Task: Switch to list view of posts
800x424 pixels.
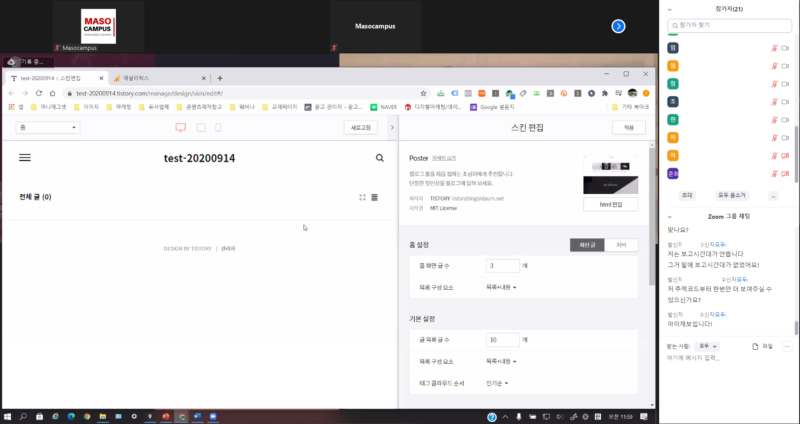Action: tap(374, 197)
